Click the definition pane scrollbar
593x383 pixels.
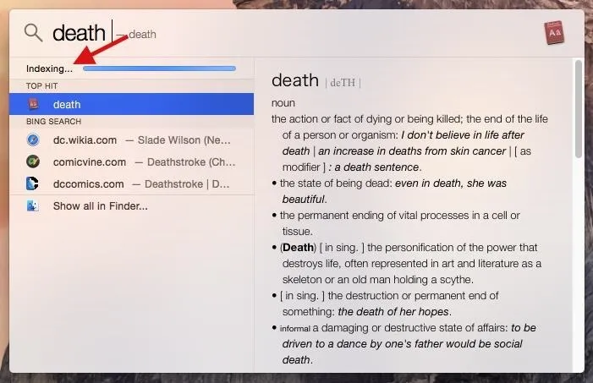click(x=579, y=109)
